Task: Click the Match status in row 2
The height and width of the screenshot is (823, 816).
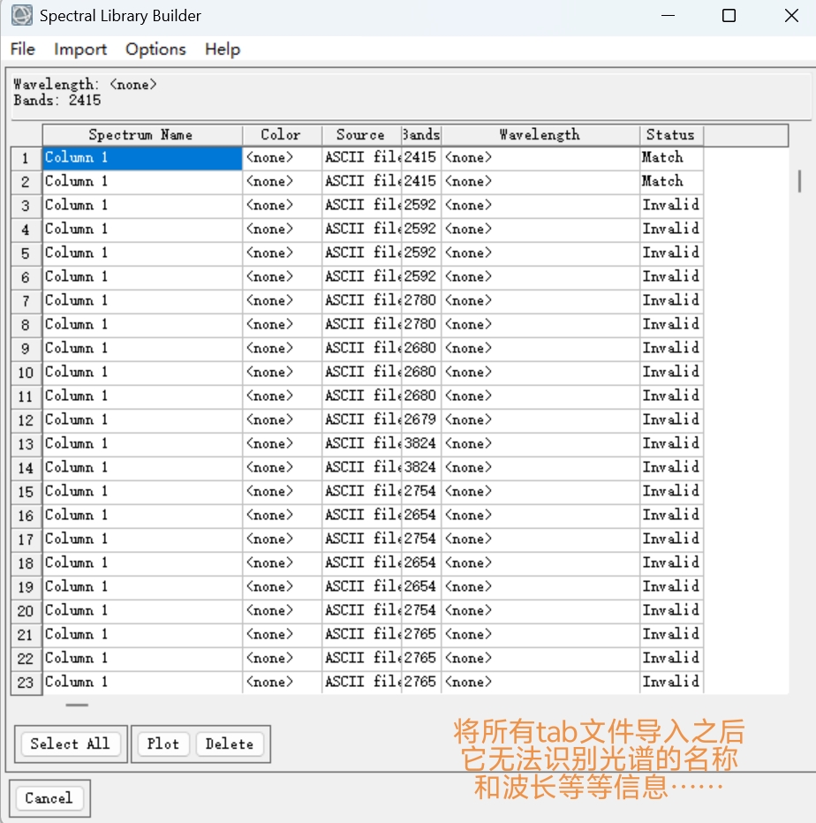Action: [671, 182]
